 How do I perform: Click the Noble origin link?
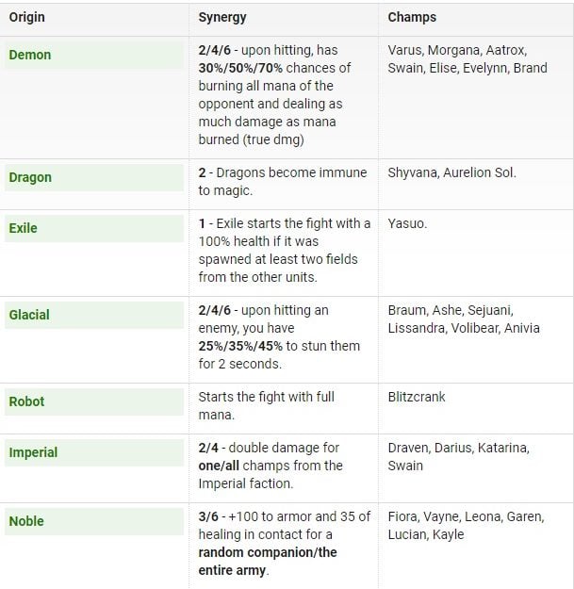(x=26, y=521)
